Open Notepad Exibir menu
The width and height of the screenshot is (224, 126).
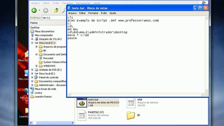(x=104, y=13)
